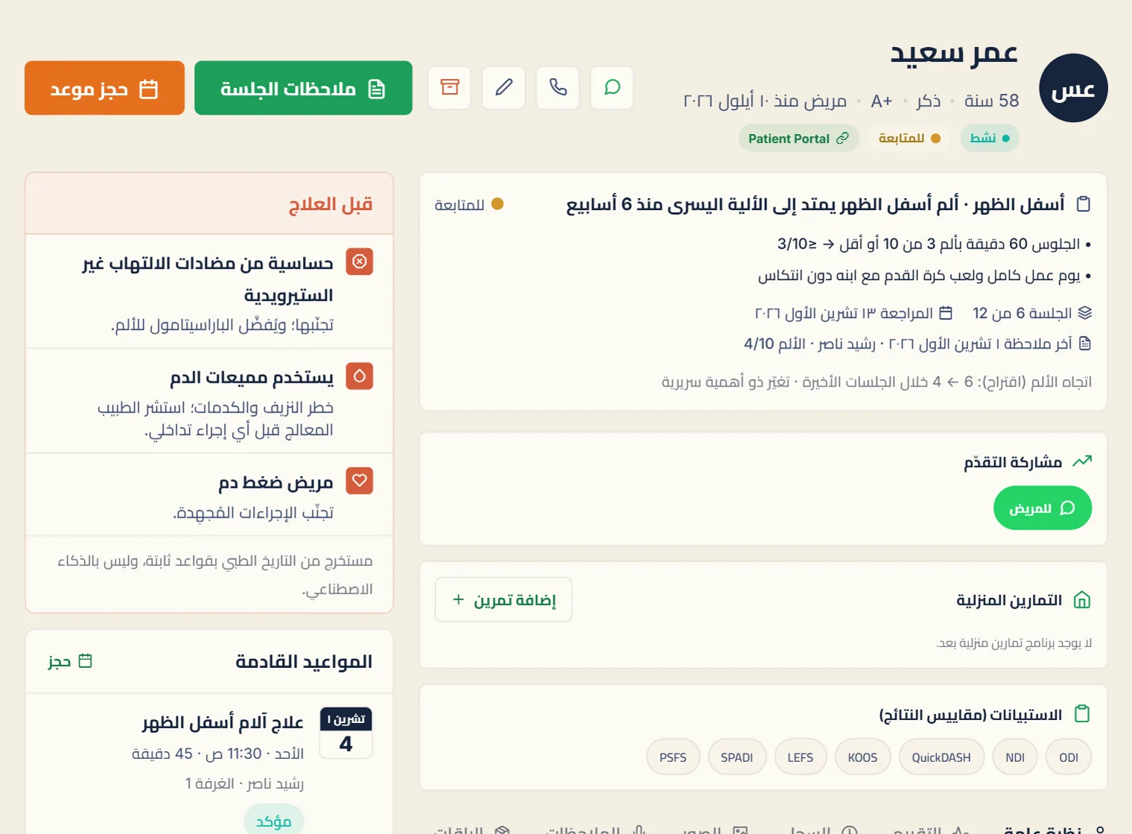Click the trend arrow icon by مشاركة التقدّم

[1082, 462]
